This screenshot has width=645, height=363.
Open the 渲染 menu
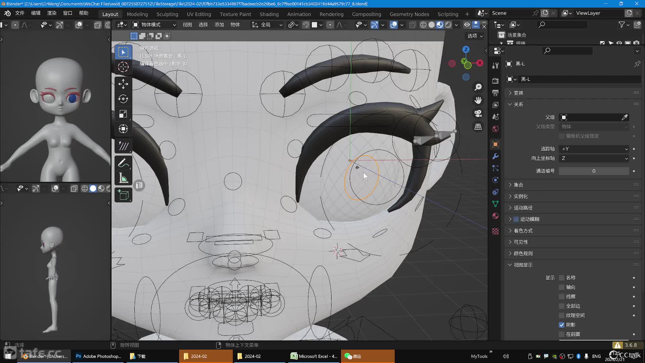(x=52, y=13)
